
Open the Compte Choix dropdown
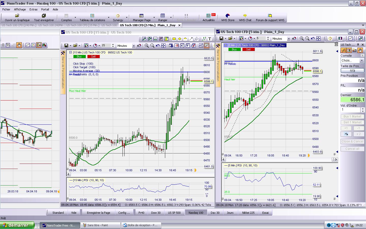[362, 61]
